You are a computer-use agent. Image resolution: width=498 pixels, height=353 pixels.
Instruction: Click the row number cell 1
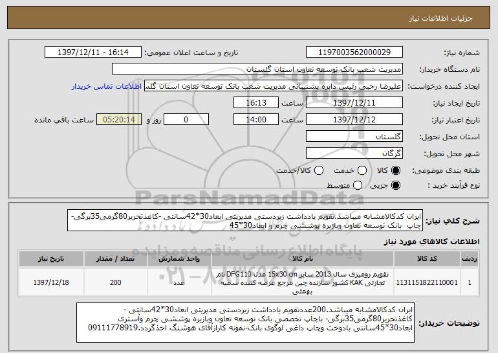[470, 282]
